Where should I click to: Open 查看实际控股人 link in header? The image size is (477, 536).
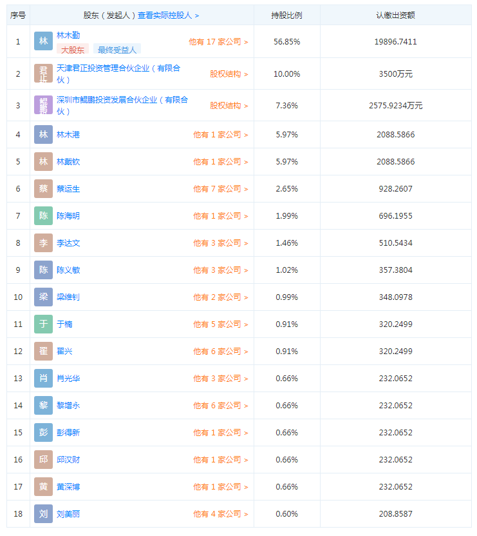click(x=168, y=15)
